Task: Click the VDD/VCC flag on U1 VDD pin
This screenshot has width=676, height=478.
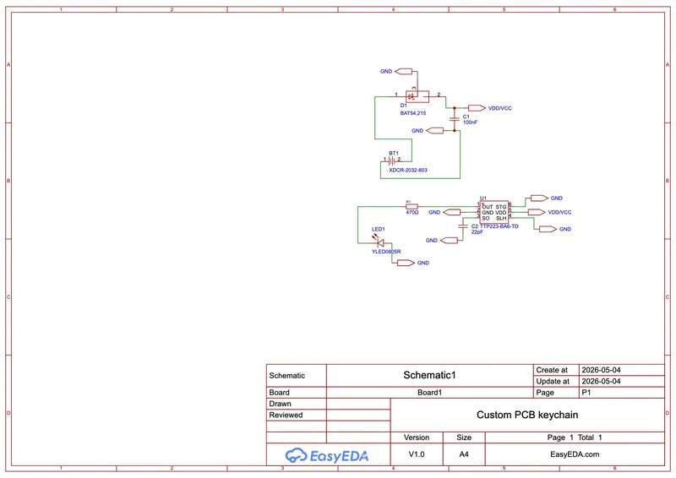Action: tap(537, 212)
